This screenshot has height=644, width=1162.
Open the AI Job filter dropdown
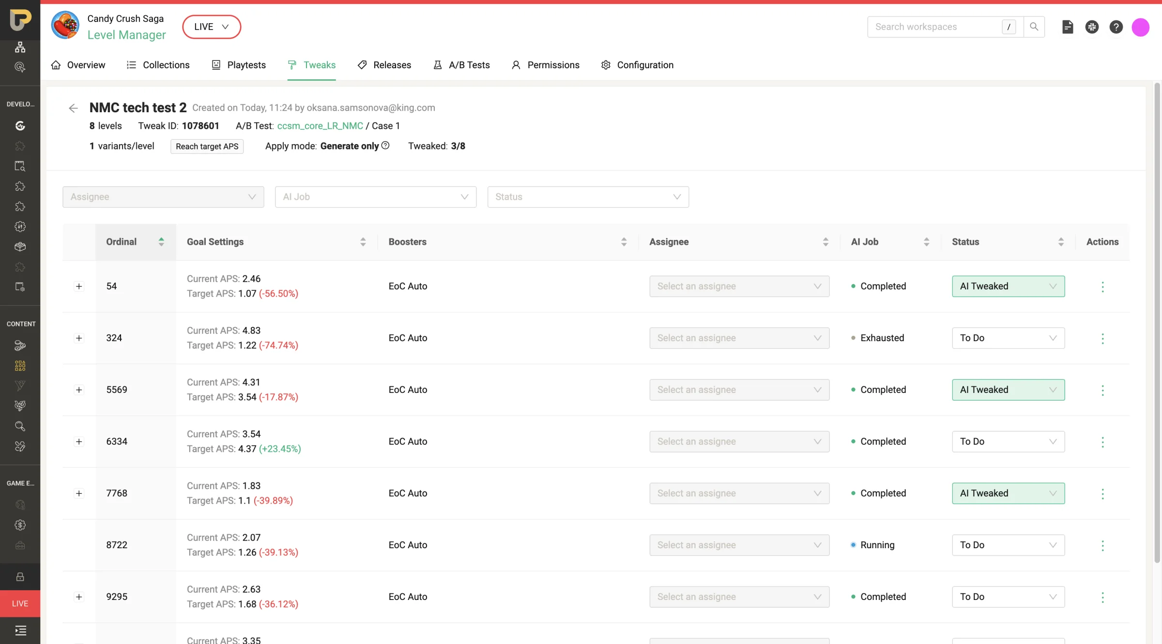coord(375,197)
